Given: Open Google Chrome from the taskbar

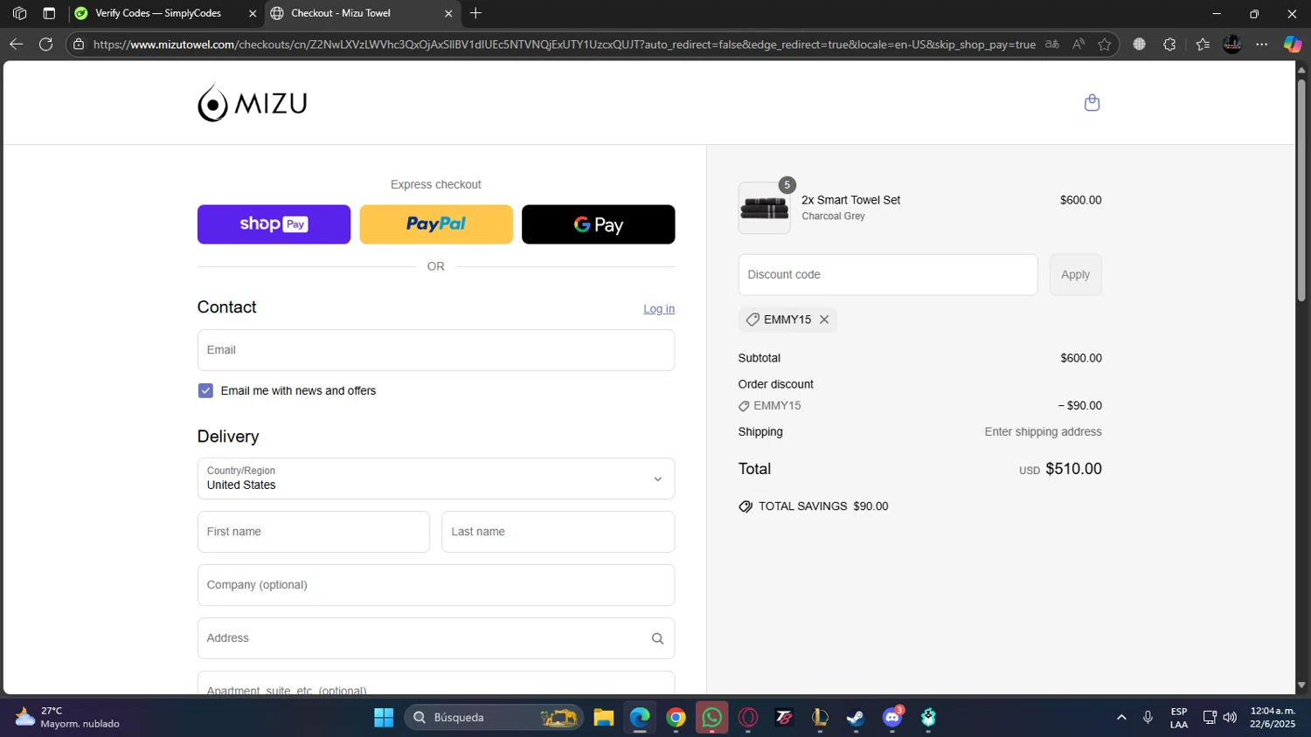Looking at the screenshot, I should pyautogui.click(x=676, y=718).
